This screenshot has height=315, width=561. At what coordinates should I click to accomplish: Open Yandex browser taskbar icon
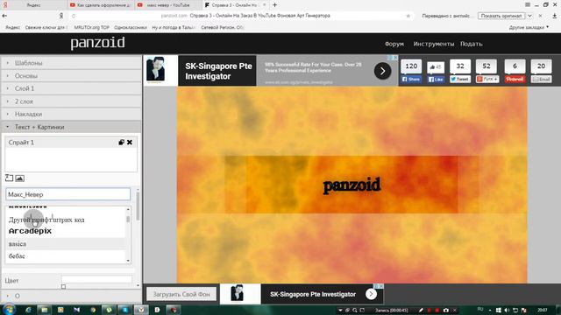(x=141, y=310)
